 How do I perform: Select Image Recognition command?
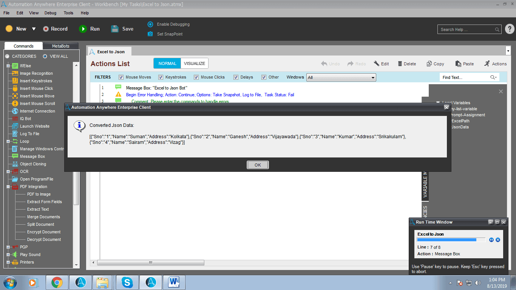(x=36, y=73)
